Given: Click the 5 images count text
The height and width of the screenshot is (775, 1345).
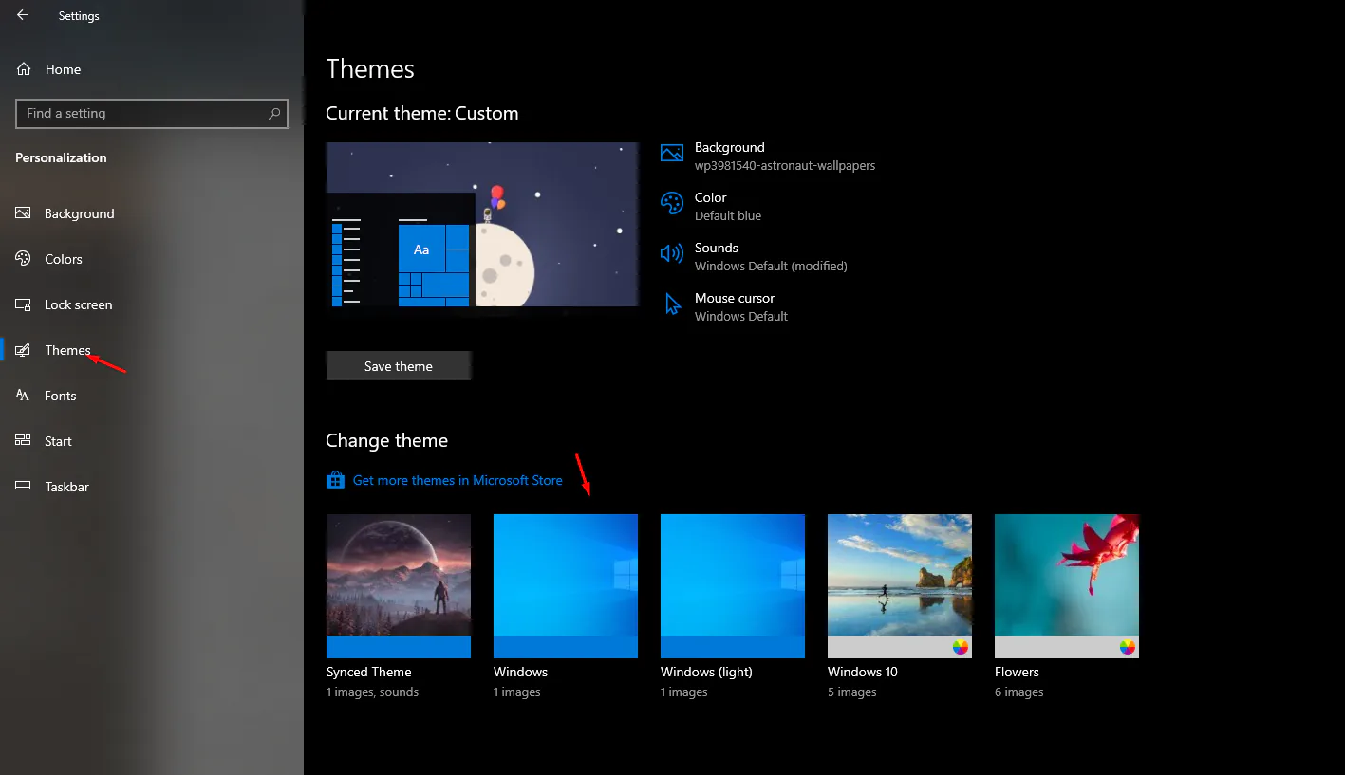Looking at the screenshot, I should pos(852,692).
